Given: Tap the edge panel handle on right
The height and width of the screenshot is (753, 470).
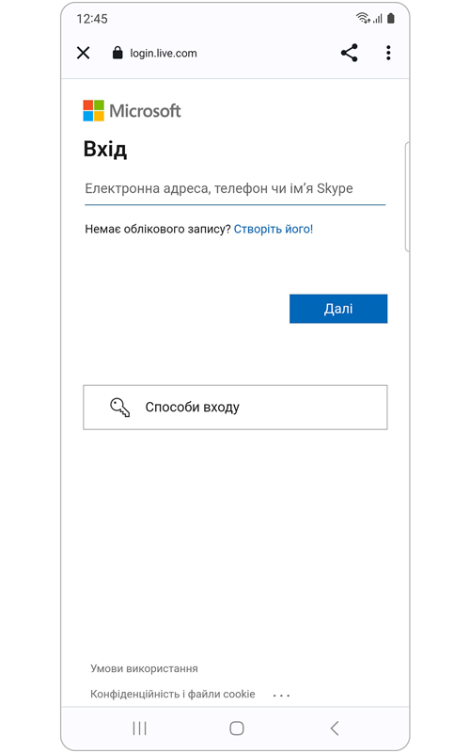Looking at the screenshot, I should pyautogui.click(x=407, y=197).
